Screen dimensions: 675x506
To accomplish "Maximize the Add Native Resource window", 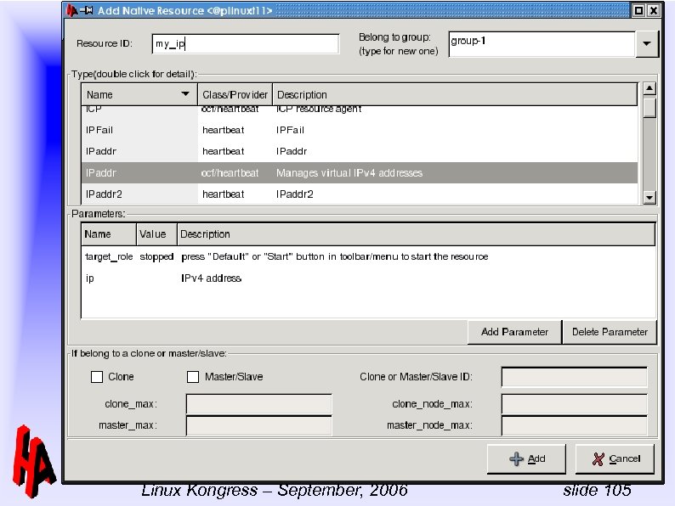I will pos(638,11).
